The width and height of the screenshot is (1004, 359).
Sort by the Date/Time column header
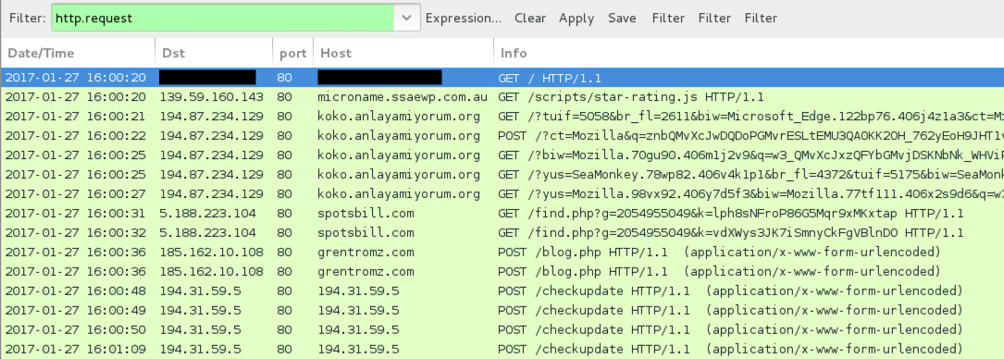(78, 53)
